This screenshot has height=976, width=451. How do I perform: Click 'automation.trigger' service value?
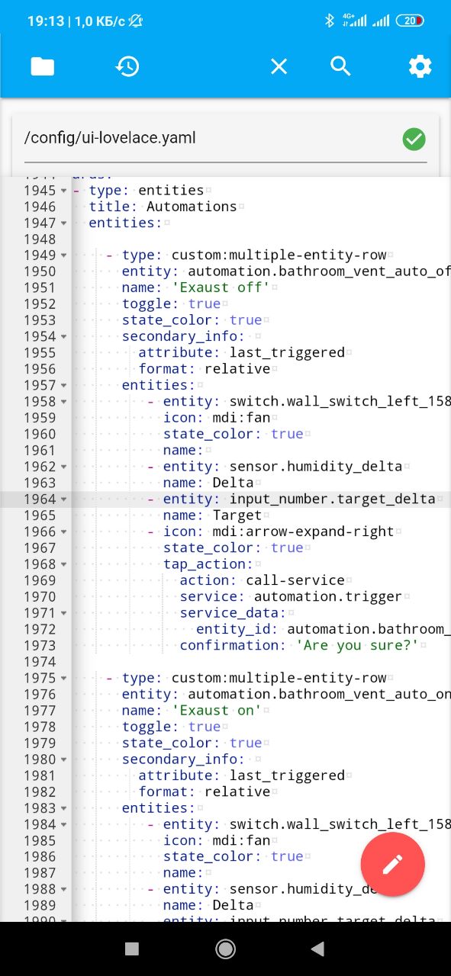(x=328, y=597)
